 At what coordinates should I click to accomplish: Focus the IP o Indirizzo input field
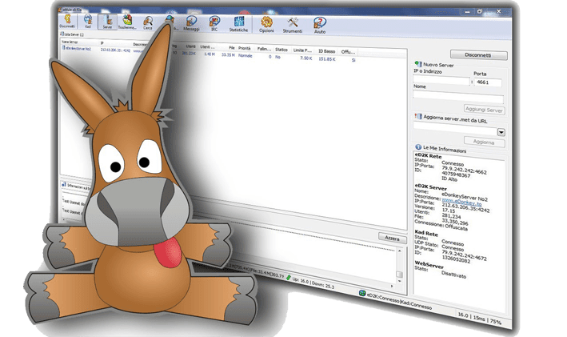point(441,80)
